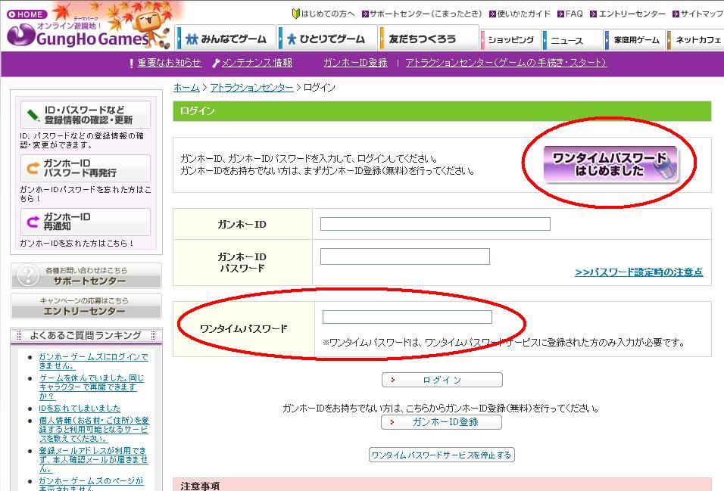
Task: Click the ホーム breadcrumb link
Action: pyautogui.click(x=186, y=88)
